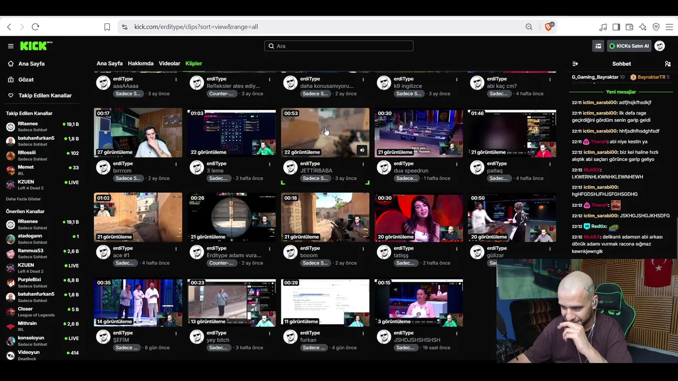Image resolution: width=678 pixels, height=381 pixels.
Task: Open the Closer League of Legends channel
Action: (x=42, y=312)
